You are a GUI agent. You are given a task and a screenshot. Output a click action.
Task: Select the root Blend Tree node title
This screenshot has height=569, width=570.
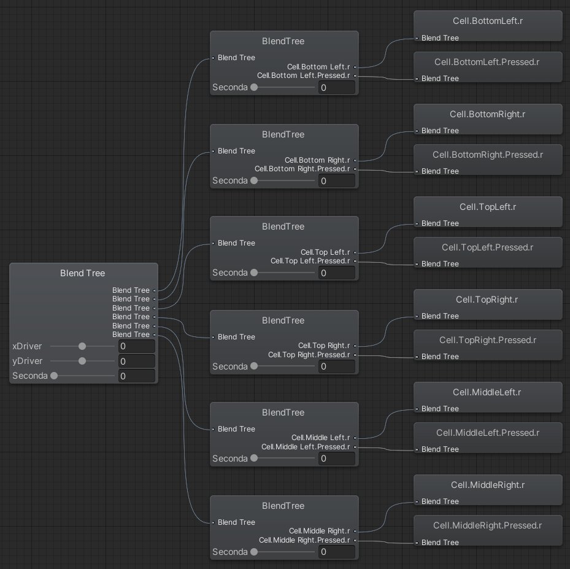pyautogui.click(x=82, y=273)
